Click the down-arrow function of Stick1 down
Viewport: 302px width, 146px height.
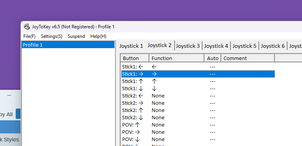click(154, 89)
